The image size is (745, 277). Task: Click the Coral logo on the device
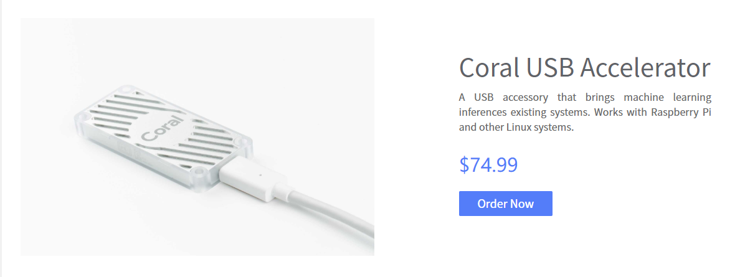[x=163, y=128]
